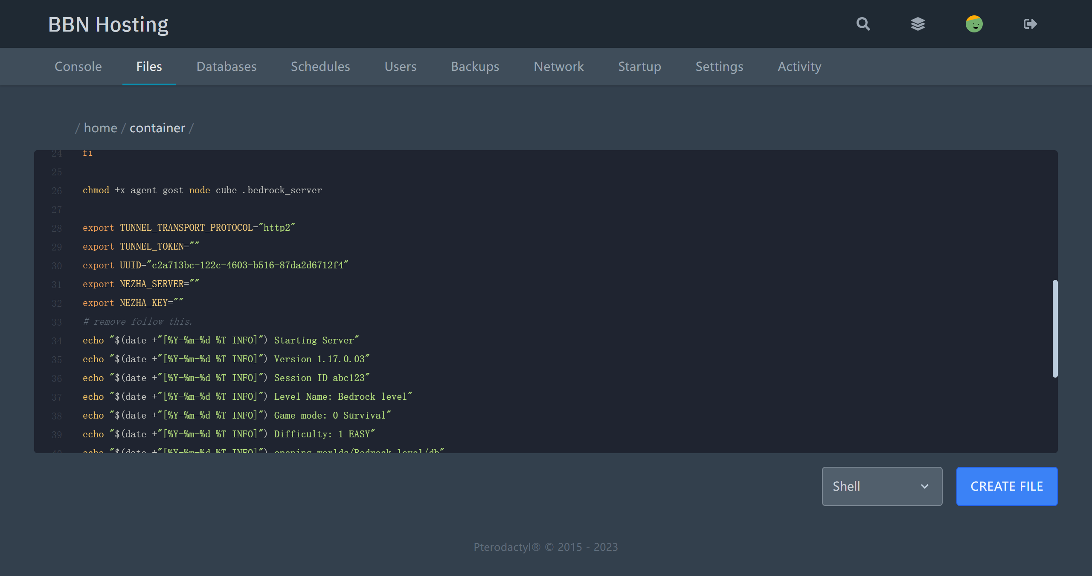
Task: Click the sign out icon
Action: 1030,24
